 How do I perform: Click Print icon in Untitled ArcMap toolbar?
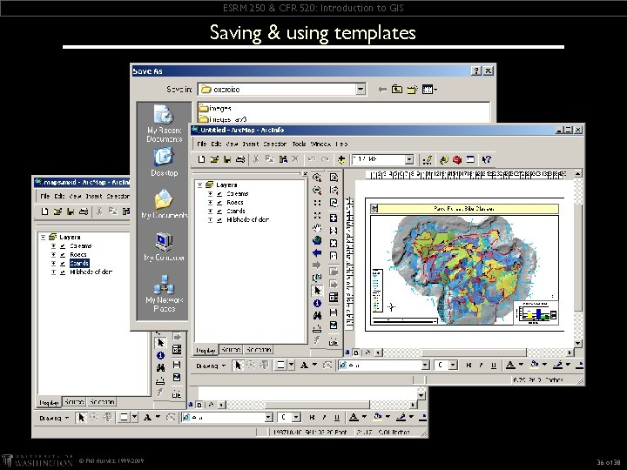point(240,159)
